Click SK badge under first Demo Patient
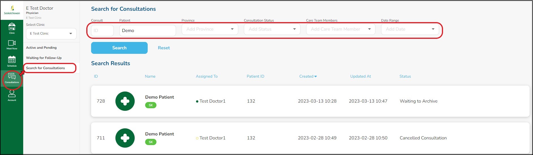Screen dimensions: 533x155 coord(151,105)
